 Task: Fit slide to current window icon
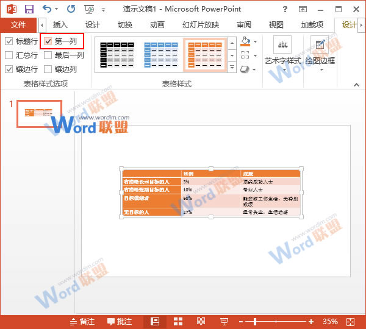coord(351,322)
